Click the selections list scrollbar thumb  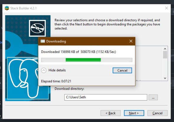tap(165, 55)
